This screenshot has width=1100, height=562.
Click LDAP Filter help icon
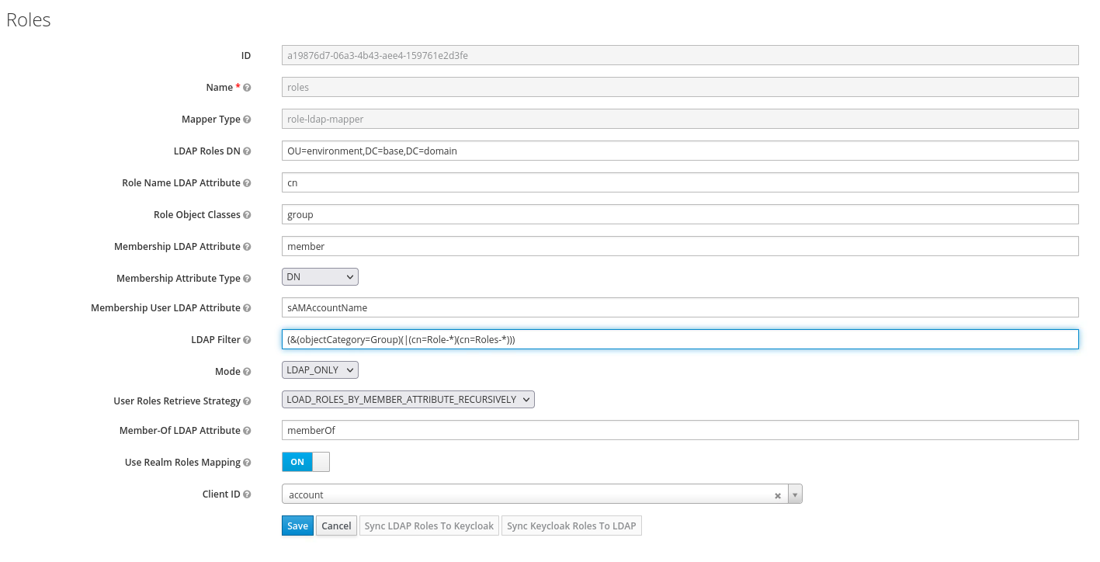click(247, 340)
